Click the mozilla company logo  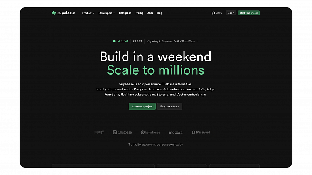coord(175,132)
